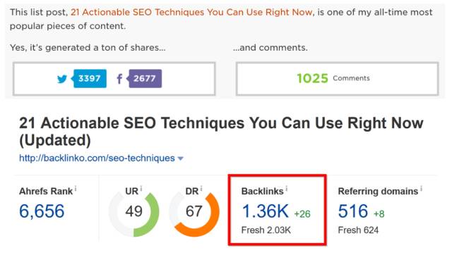Click the DR info icon
This screenshot has width=452, height=255.
201,189
